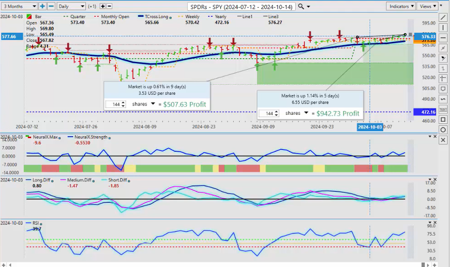The height and width of the screenshot is (267, 450).
Task: Activate the crosshair tool
Action: click(x=443, y=78)
